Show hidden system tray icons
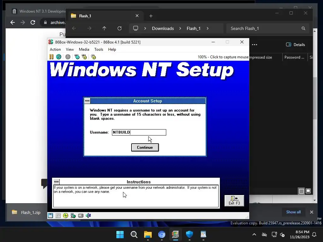Viewport: 323px width, 242px height. pos(254,234)
